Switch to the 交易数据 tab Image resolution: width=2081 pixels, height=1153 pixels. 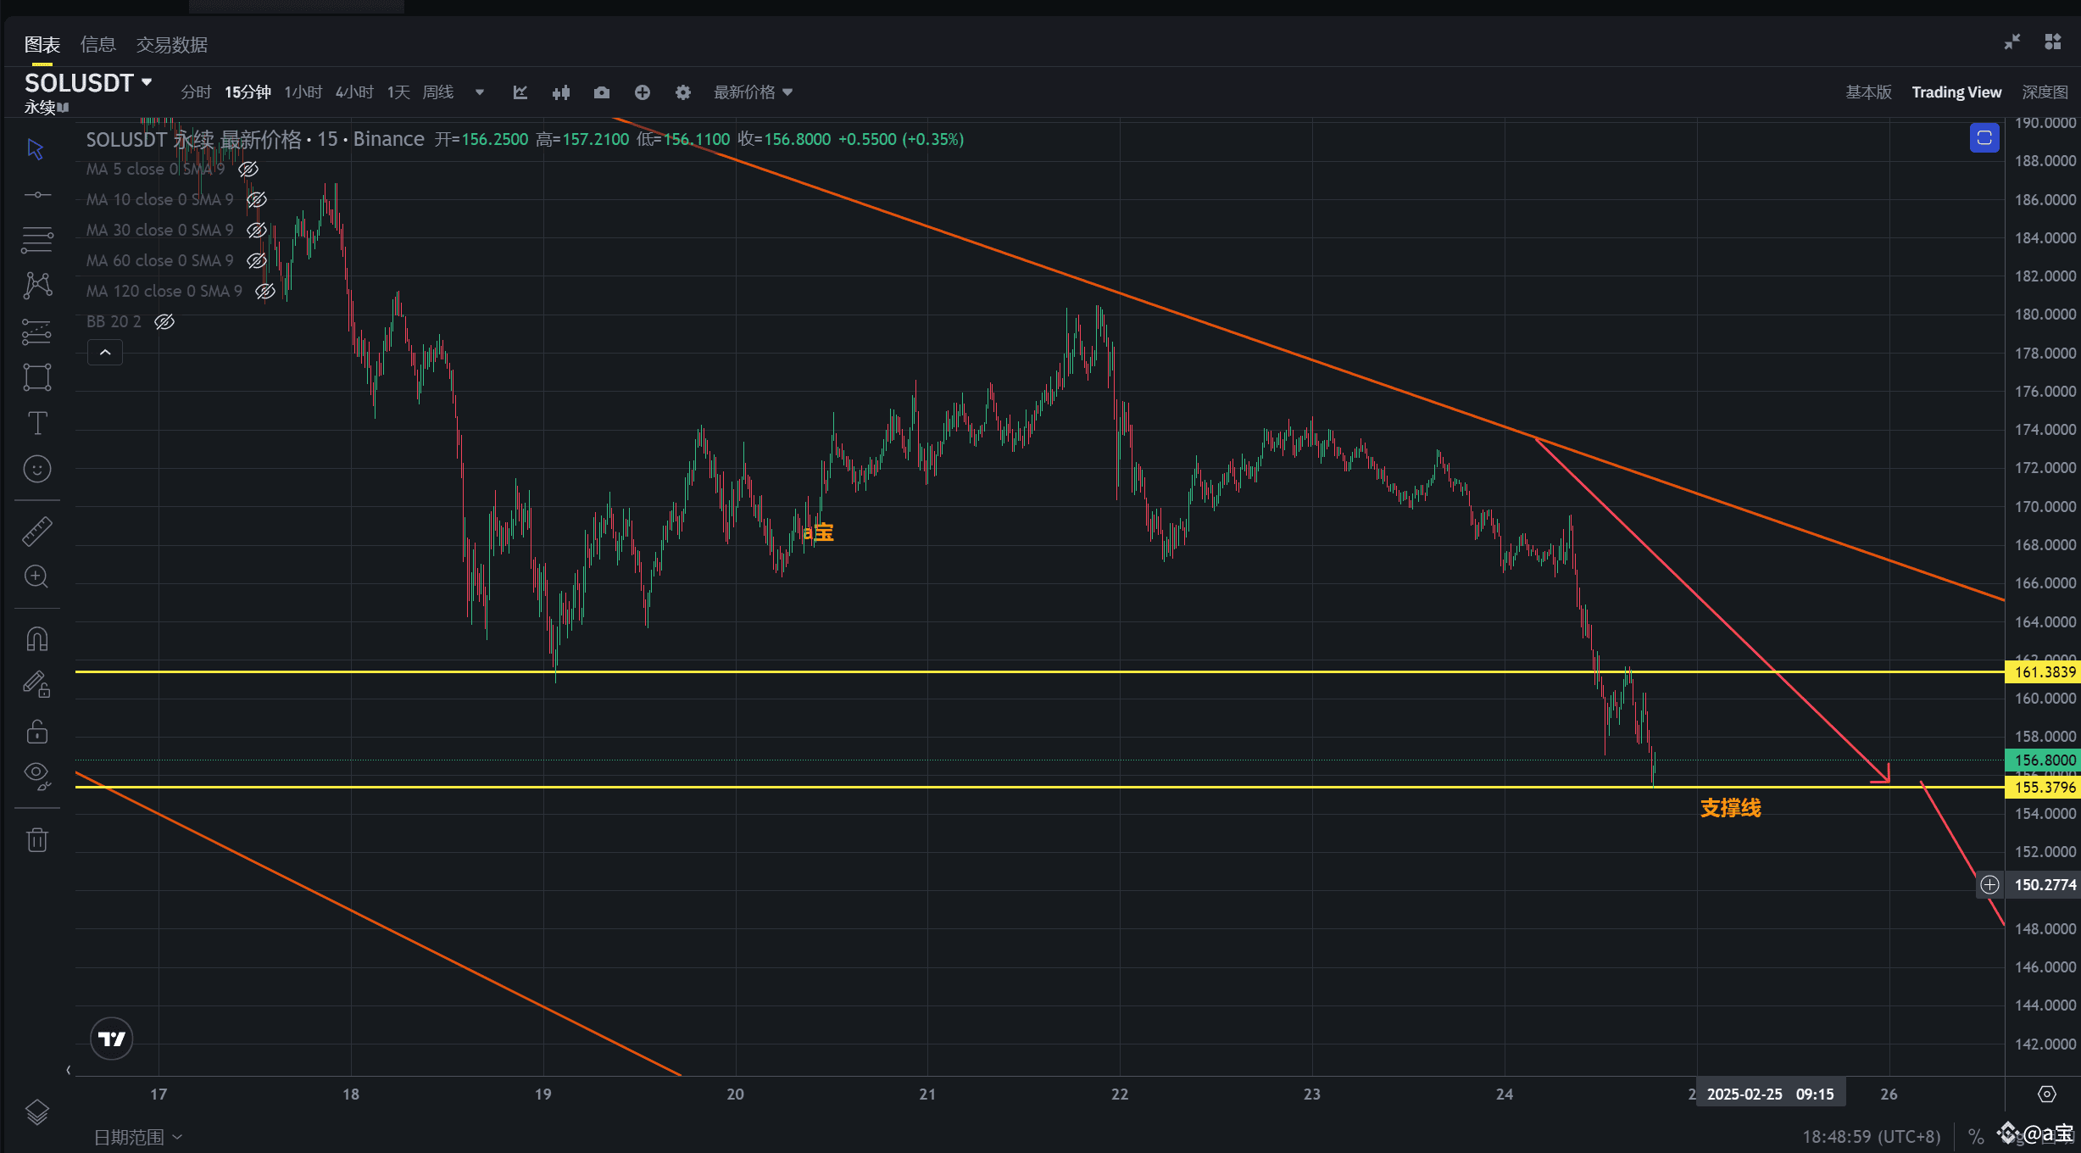(172, 45)
